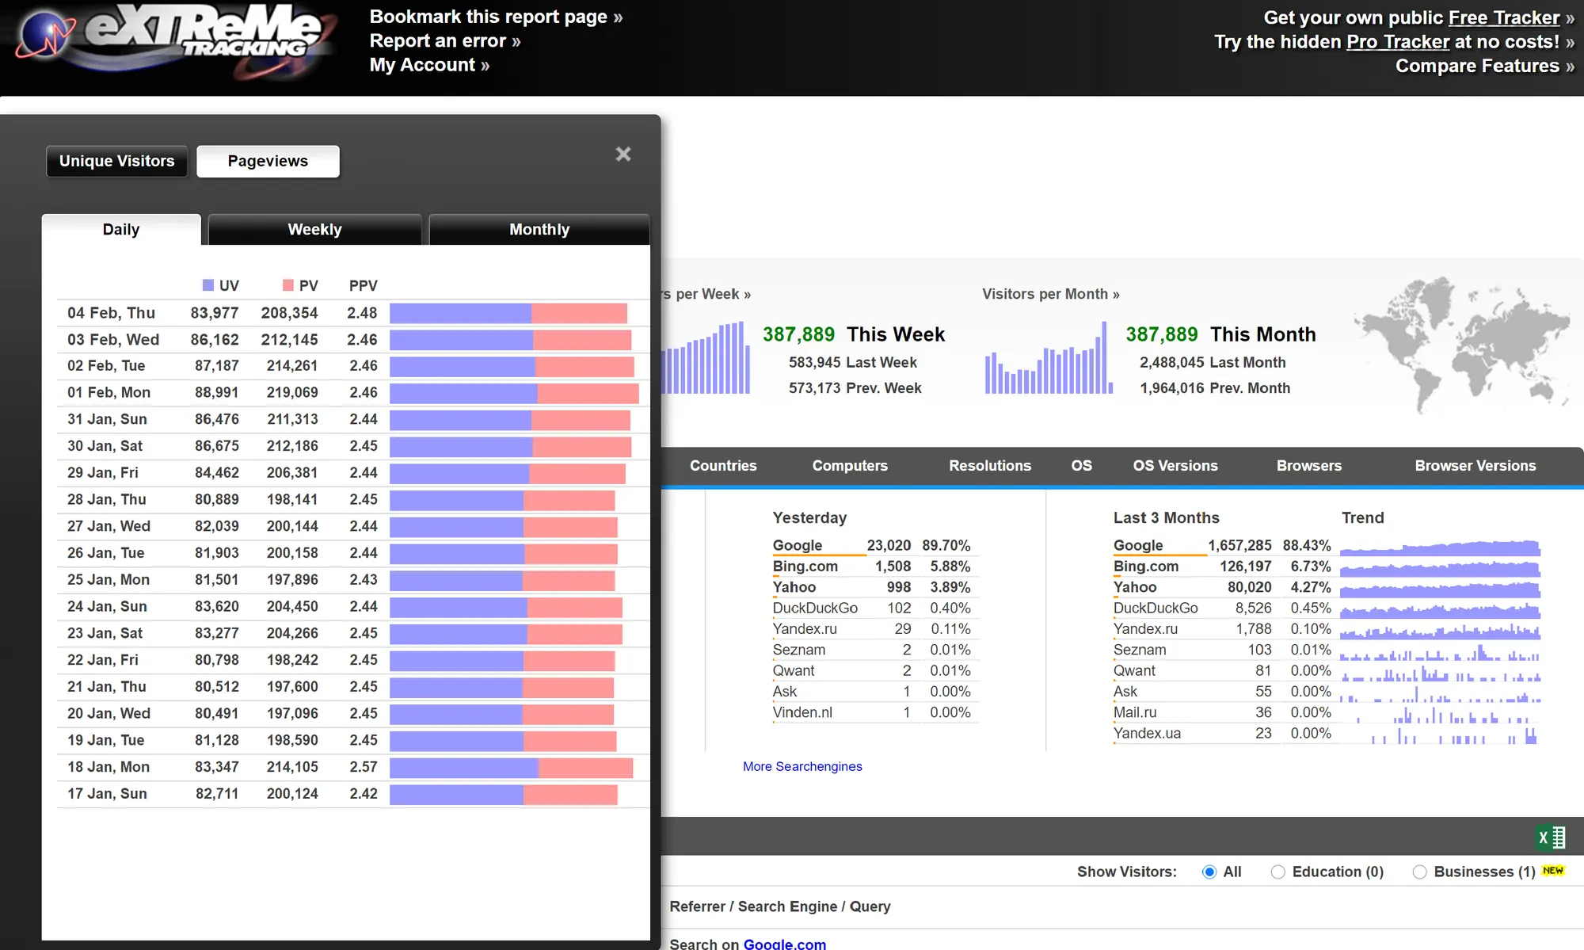The height and width of the screenshot is (950, 1584).
Task: Open the OS tab
Action: pos(1082,466)
